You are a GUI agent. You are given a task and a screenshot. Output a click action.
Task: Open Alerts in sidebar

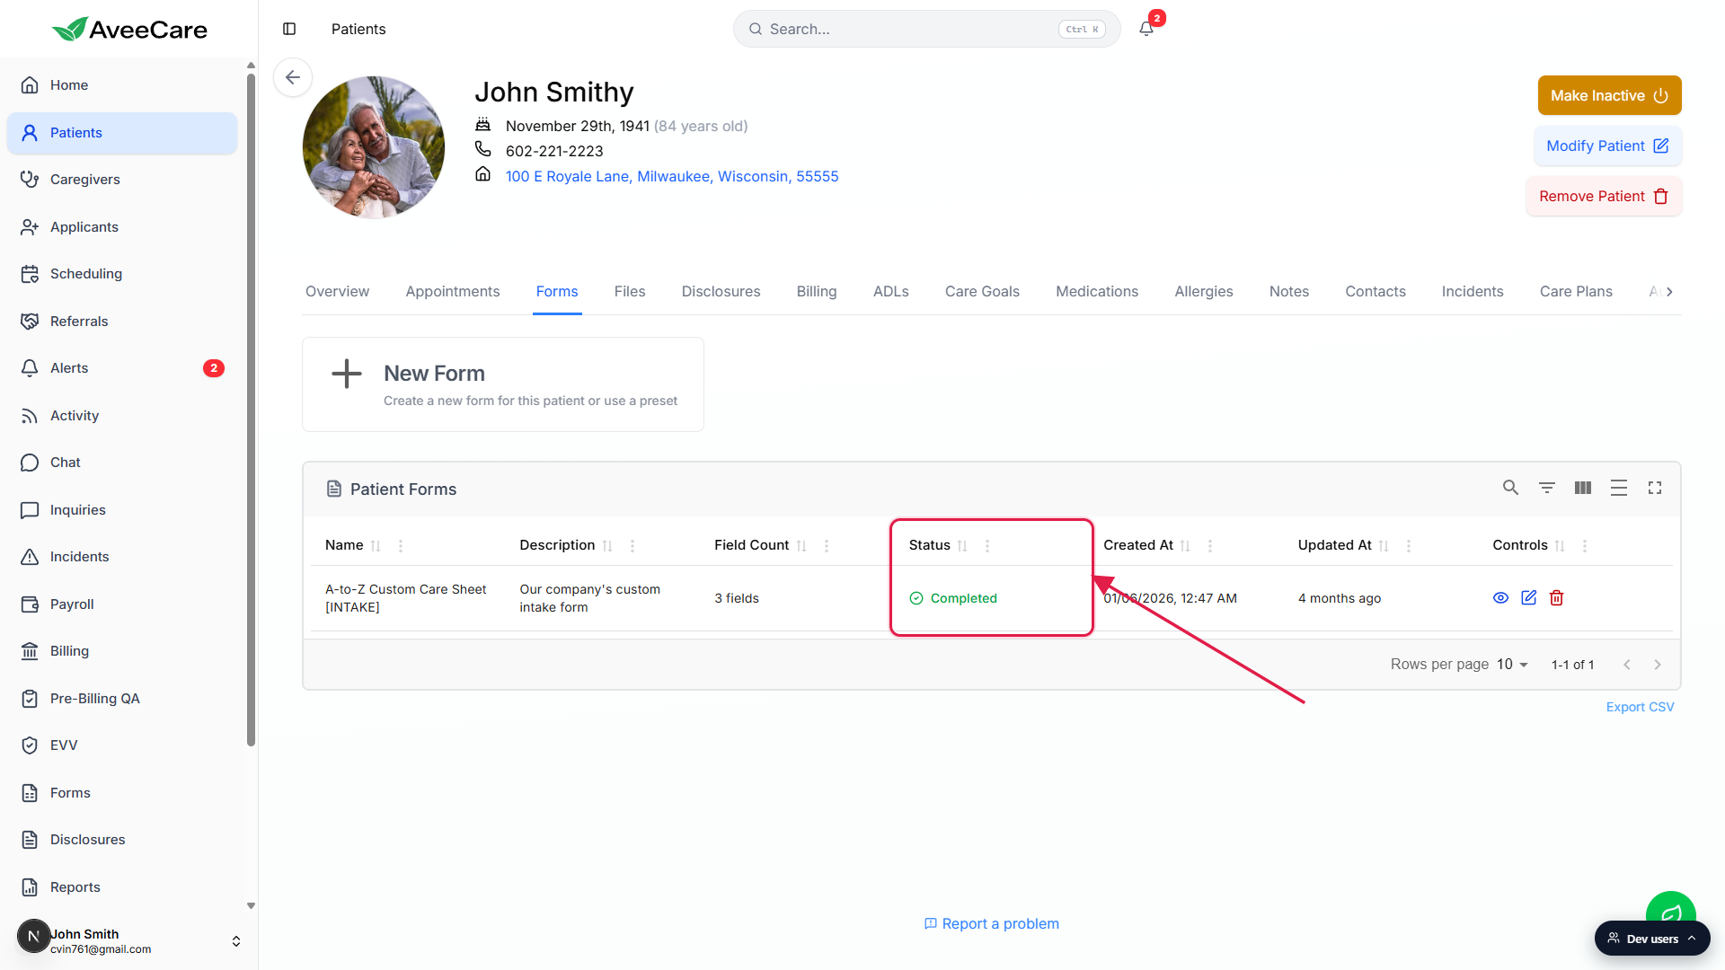(x=122, y=368)
